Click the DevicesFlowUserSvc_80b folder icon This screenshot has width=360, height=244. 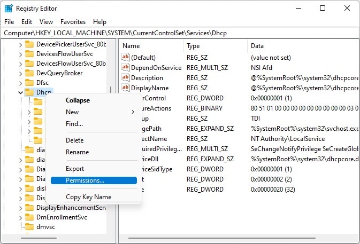point(29,63)
